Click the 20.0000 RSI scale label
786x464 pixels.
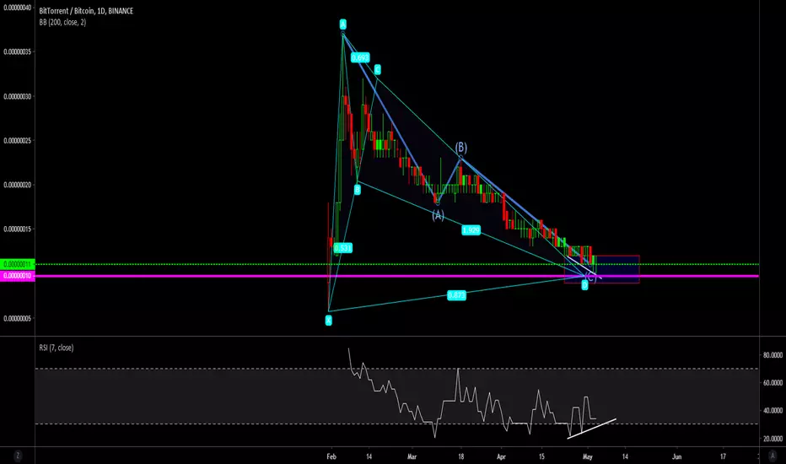(x=773, y=439)
